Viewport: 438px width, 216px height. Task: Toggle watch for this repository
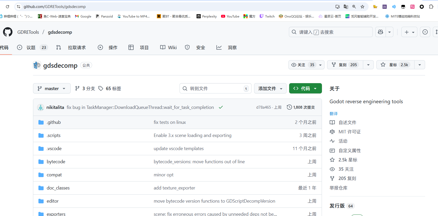tap(302, 65)
